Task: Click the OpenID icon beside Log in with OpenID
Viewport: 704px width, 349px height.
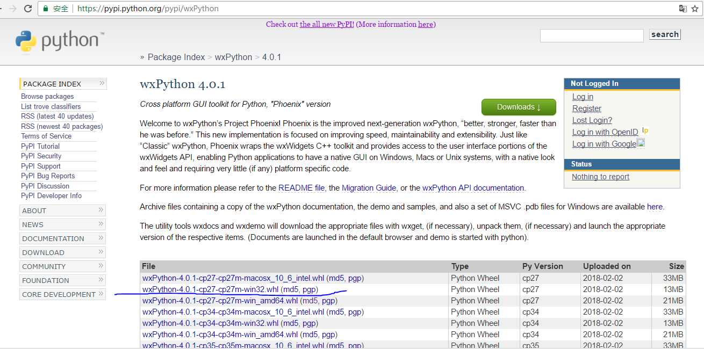Action: point(645,130)
